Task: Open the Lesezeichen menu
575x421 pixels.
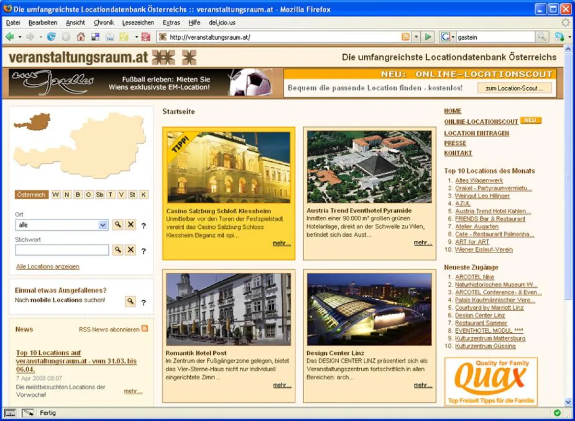Action: pos(138,23)
